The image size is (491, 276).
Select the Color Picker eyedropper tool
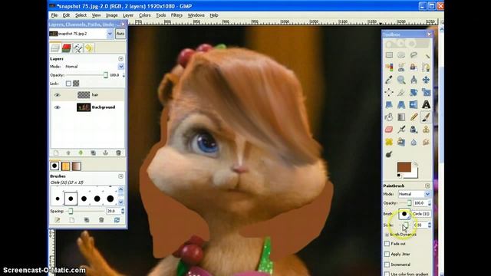coord(389,80)
